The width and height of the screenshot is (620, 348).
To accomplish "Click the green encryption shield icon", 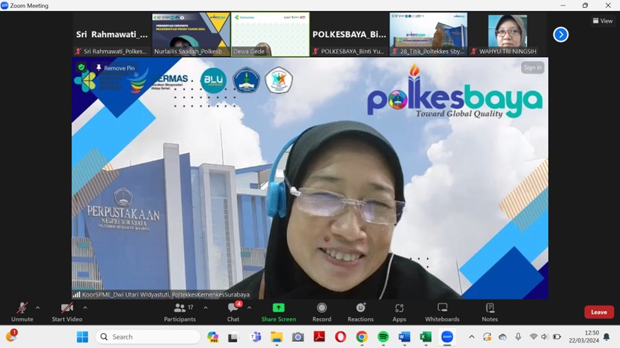I will [82, 67].
